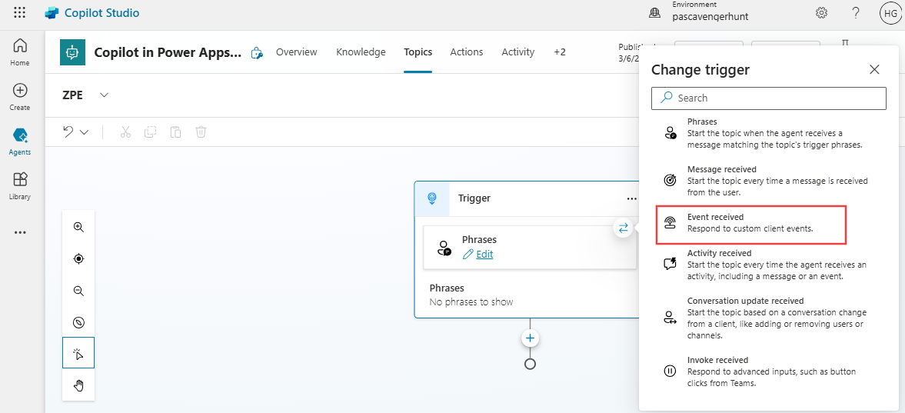
Task: Recenter the canvas view
Action: tap(78, 258)
